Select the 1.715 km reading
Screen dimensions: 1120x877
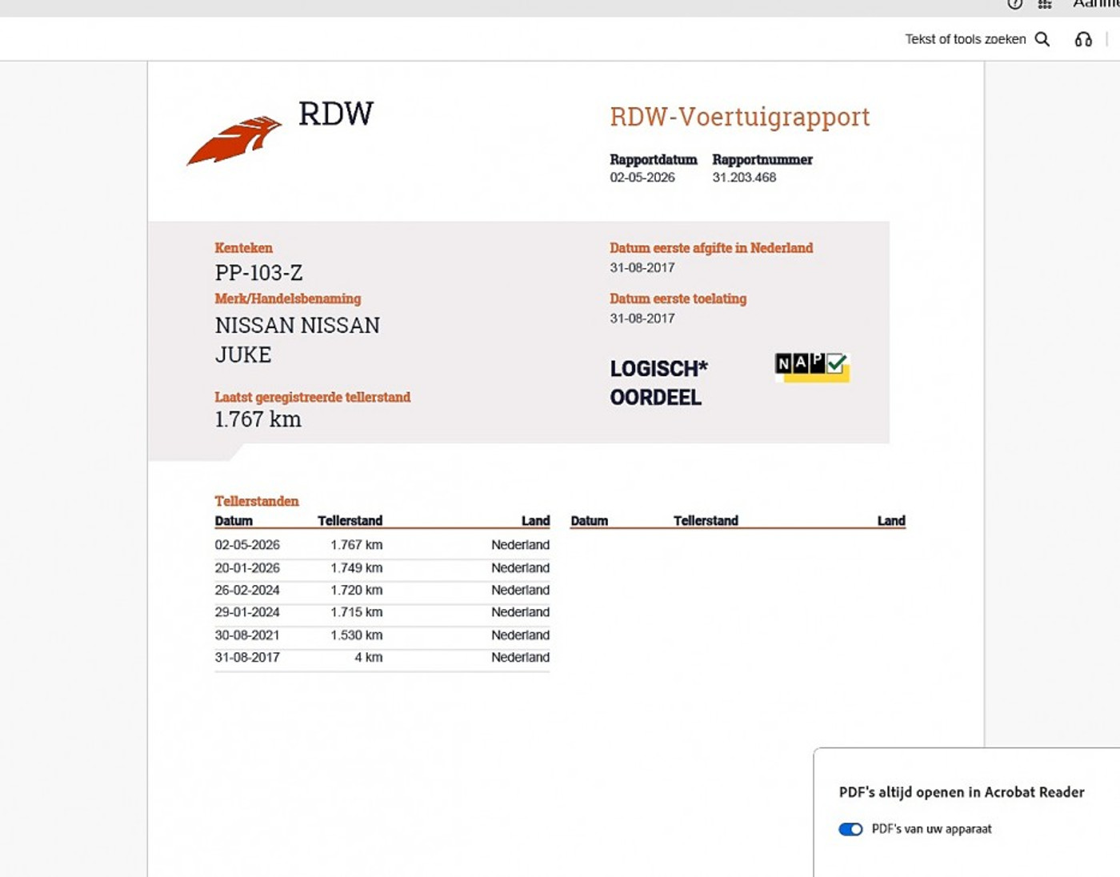click(x=356, y=612)
